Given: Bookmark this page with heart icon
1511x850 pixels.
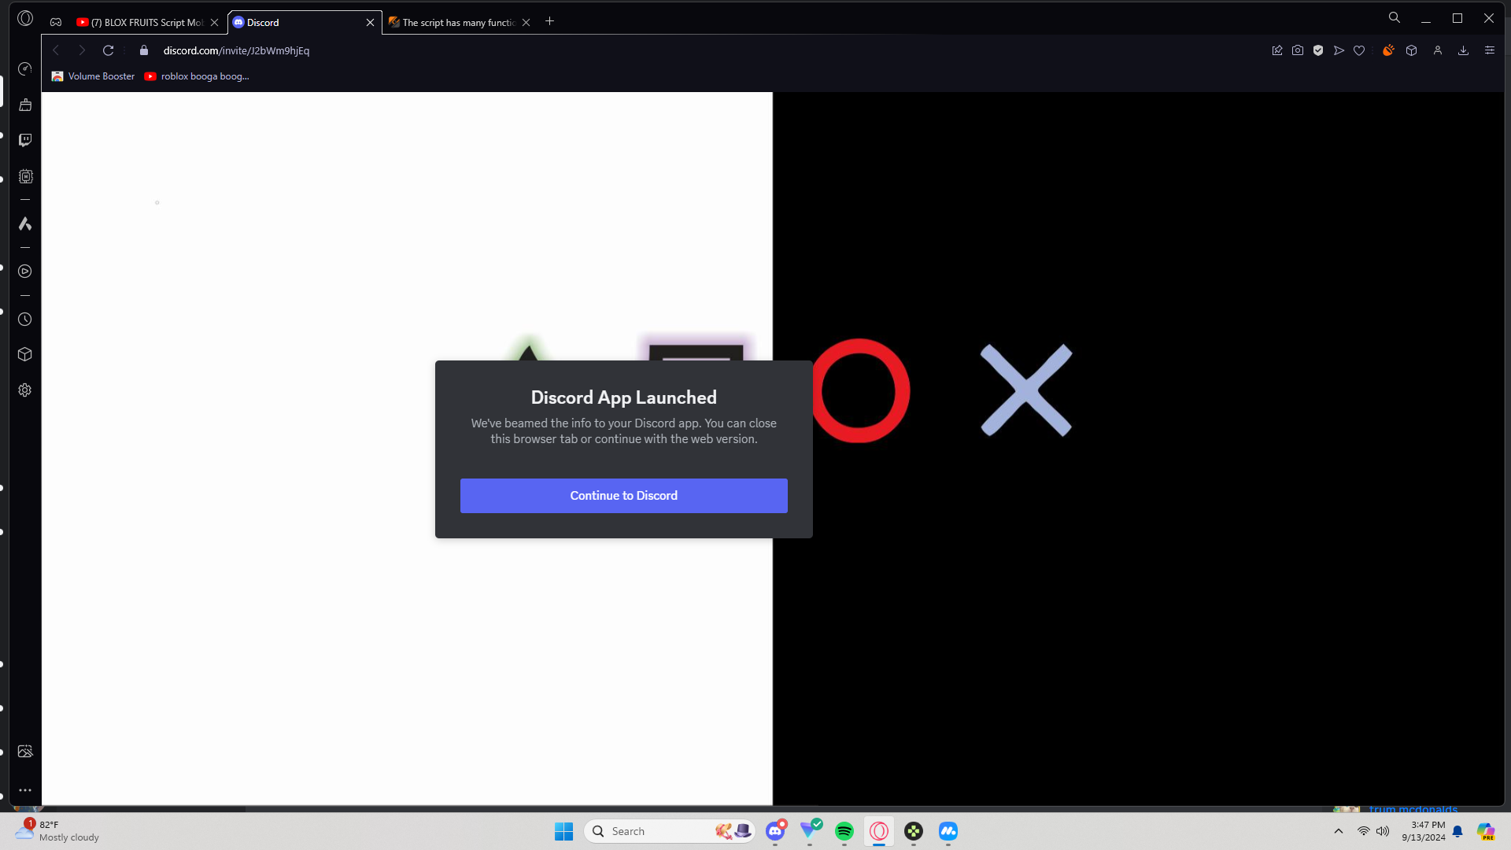Looking at the screenshot, I should click(1359, 50).
